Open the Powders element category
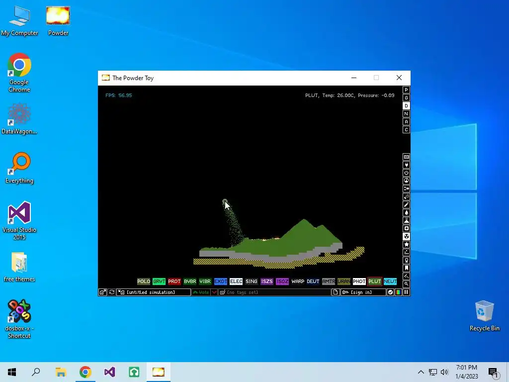Viewport: 509px width, 382px height. (406, 220)
